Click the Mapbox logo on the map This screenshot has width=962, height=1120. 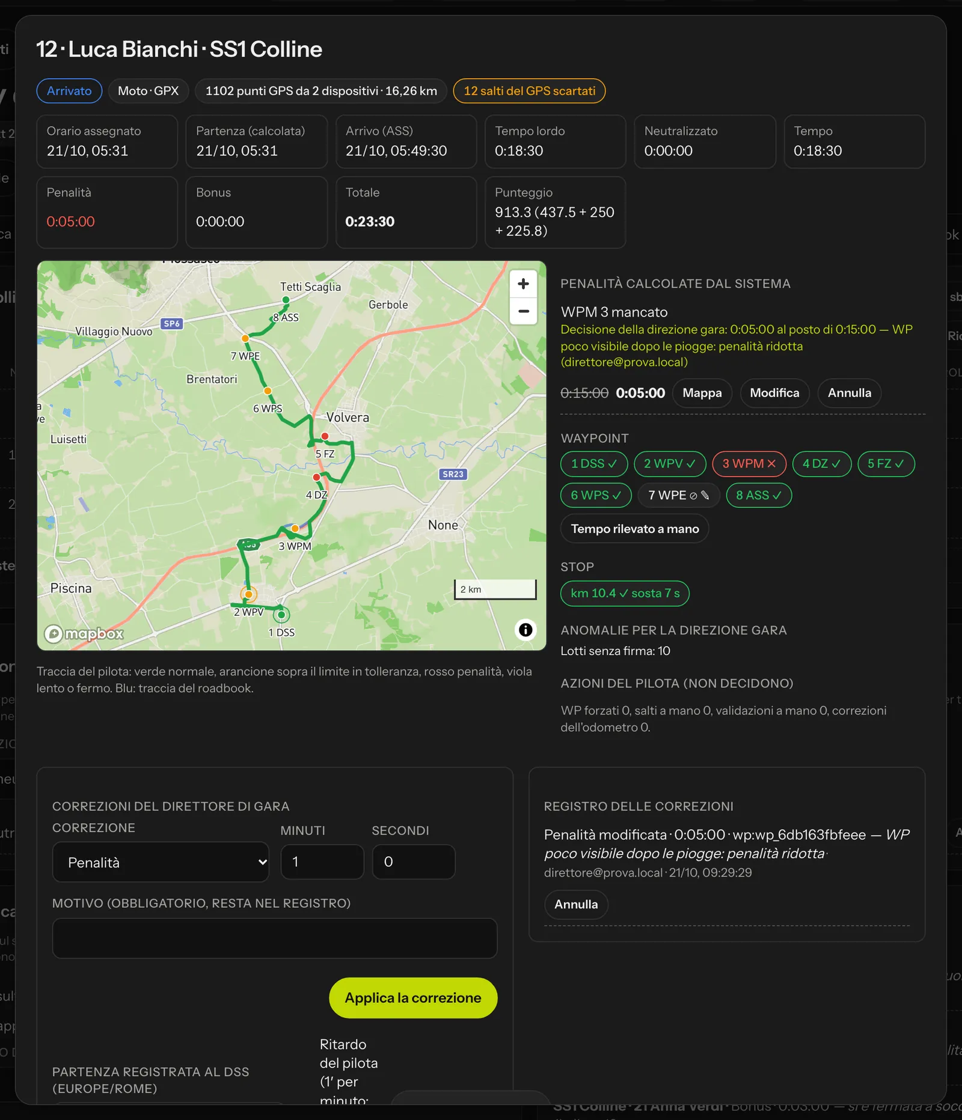tap(84, 633)
